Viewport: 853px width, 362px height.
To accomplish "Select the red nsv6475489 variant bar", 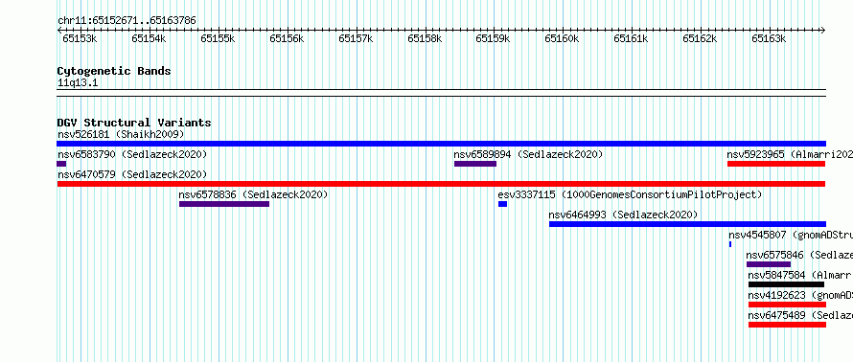I will (x=787, y=325).
